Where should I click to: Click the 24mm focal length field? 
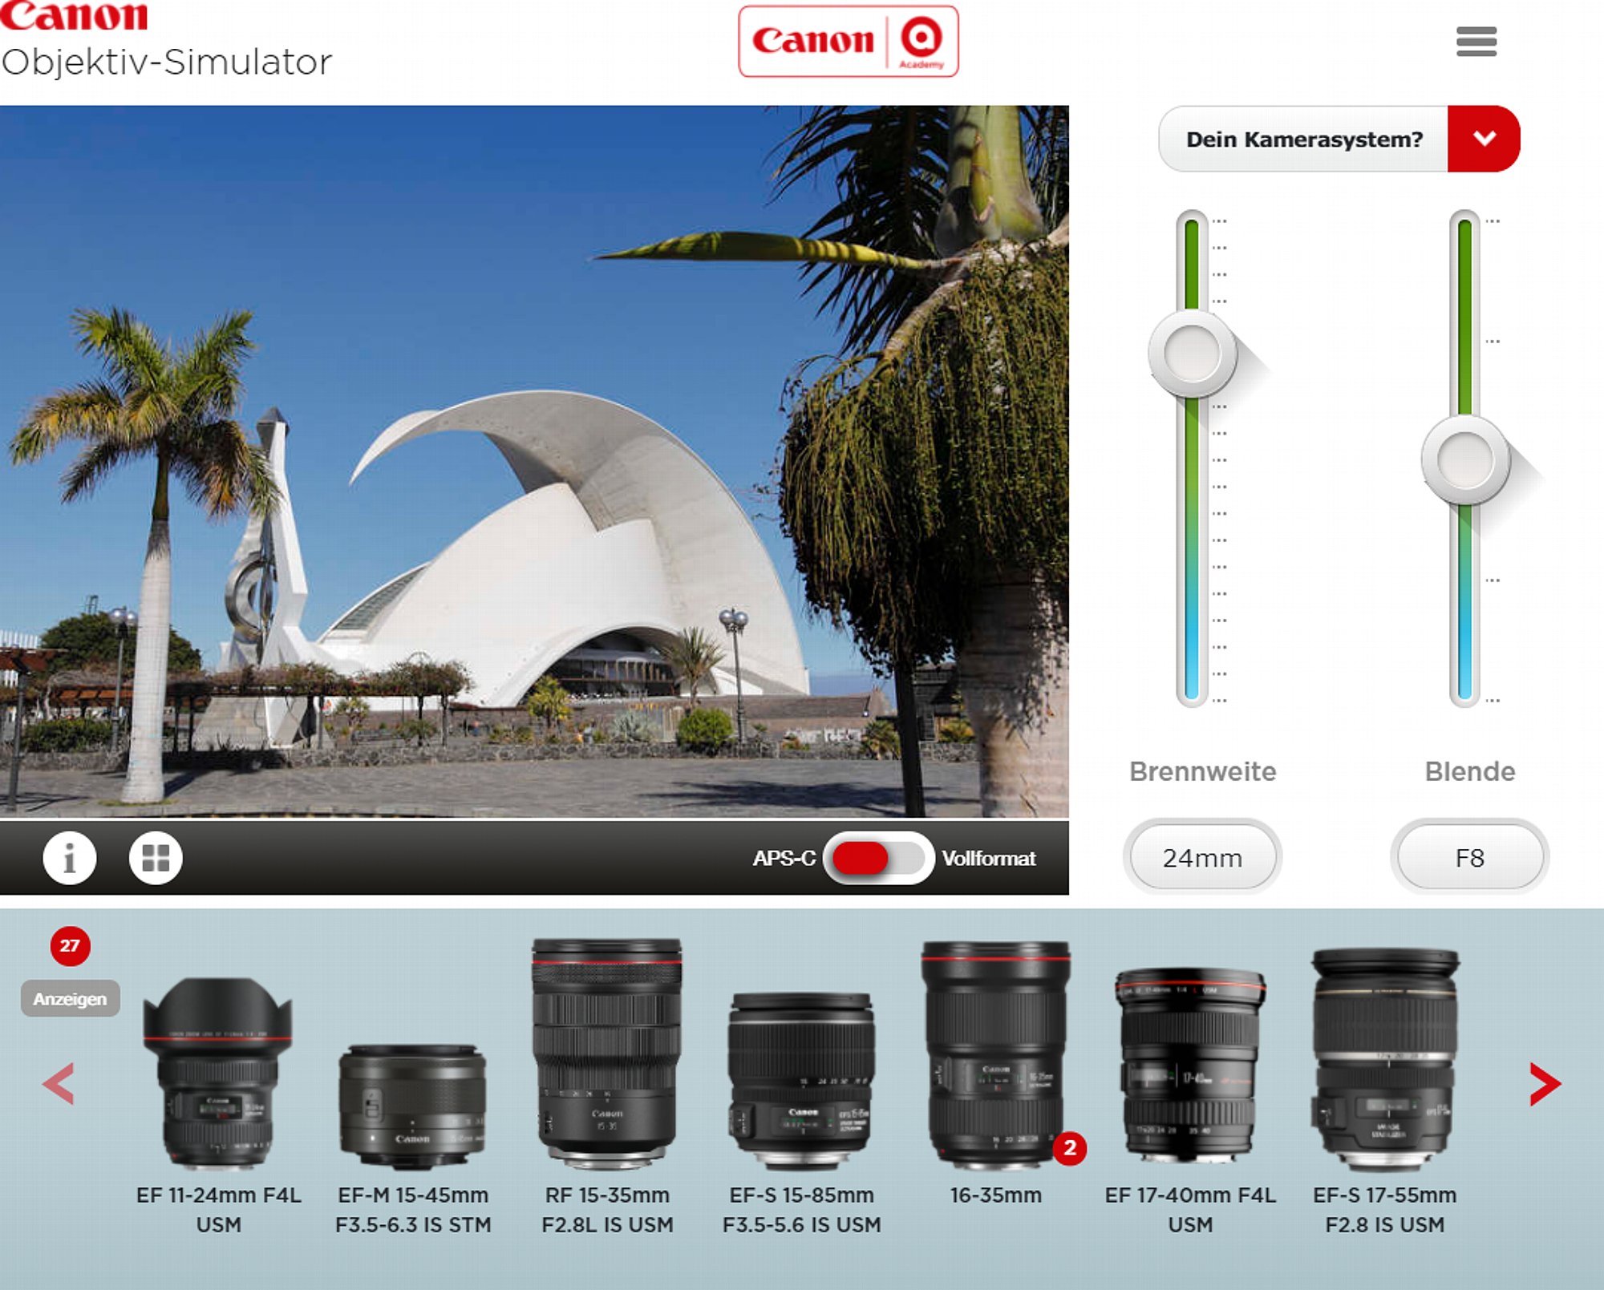(1202, 858)
